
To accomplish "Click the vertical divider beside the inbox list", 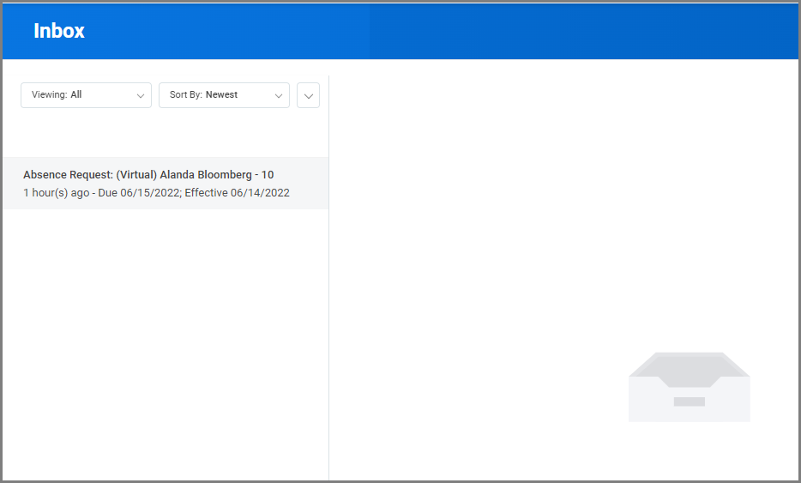I will 328,275.
